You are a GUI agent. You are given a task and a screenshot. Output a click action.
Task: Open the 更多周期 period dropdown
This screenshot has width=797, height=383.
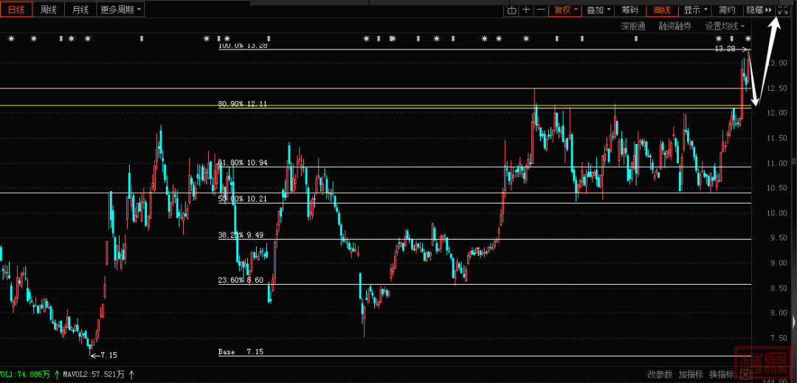(121, 10)
